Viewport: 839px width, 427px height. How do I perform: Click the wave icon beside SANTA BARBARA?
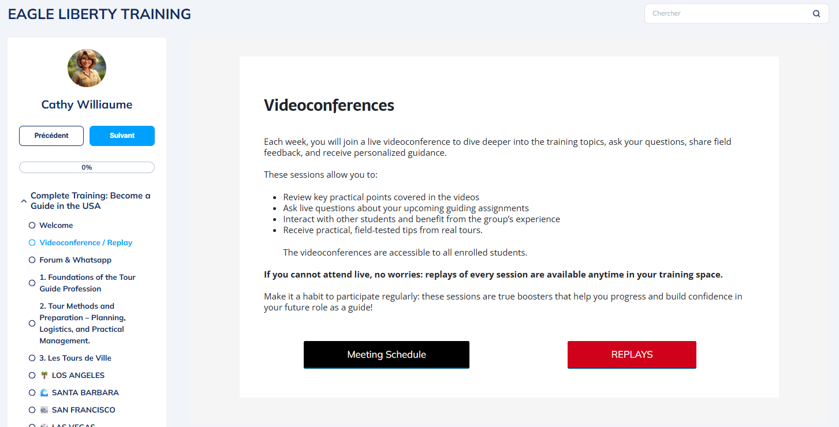point(44,393)
